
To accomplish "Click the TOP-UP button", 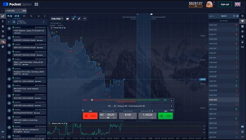I will tap(225, 4).
